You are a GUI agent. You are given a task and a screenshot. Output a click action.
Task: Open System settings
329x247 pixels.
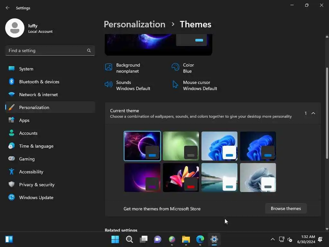[50, 69]
